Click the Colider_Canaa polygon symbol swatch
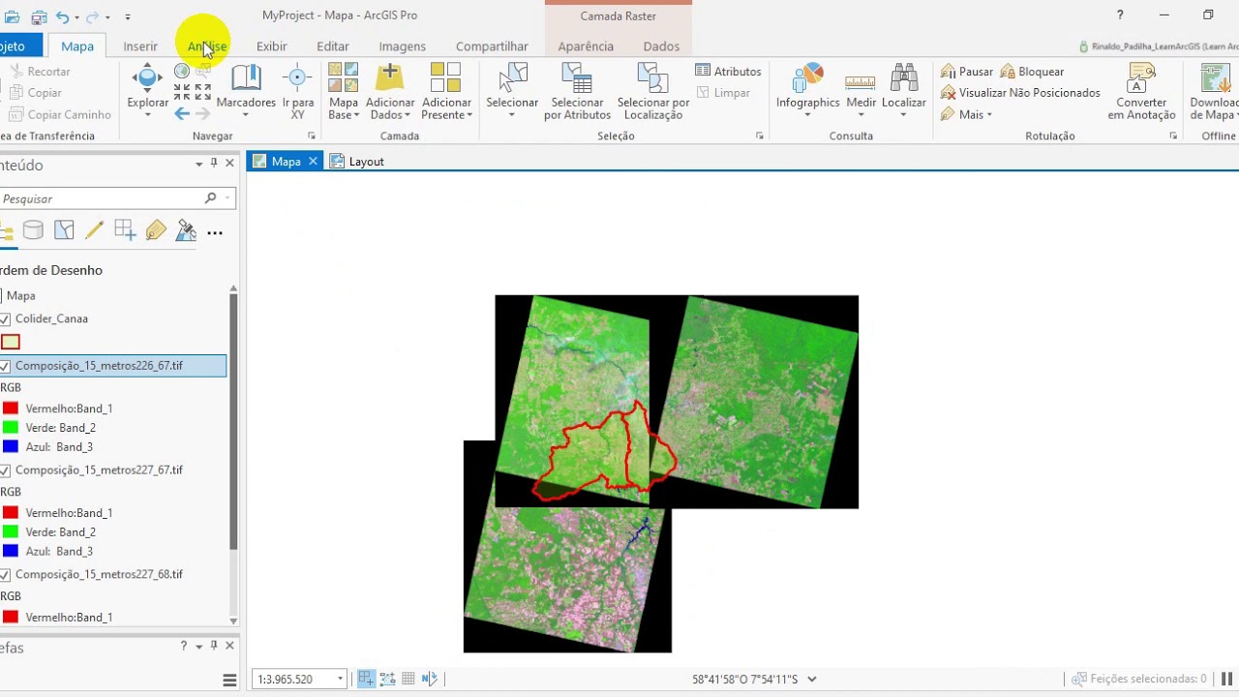Viewport: 1239px width, 697px height. [x=11, y=342]
